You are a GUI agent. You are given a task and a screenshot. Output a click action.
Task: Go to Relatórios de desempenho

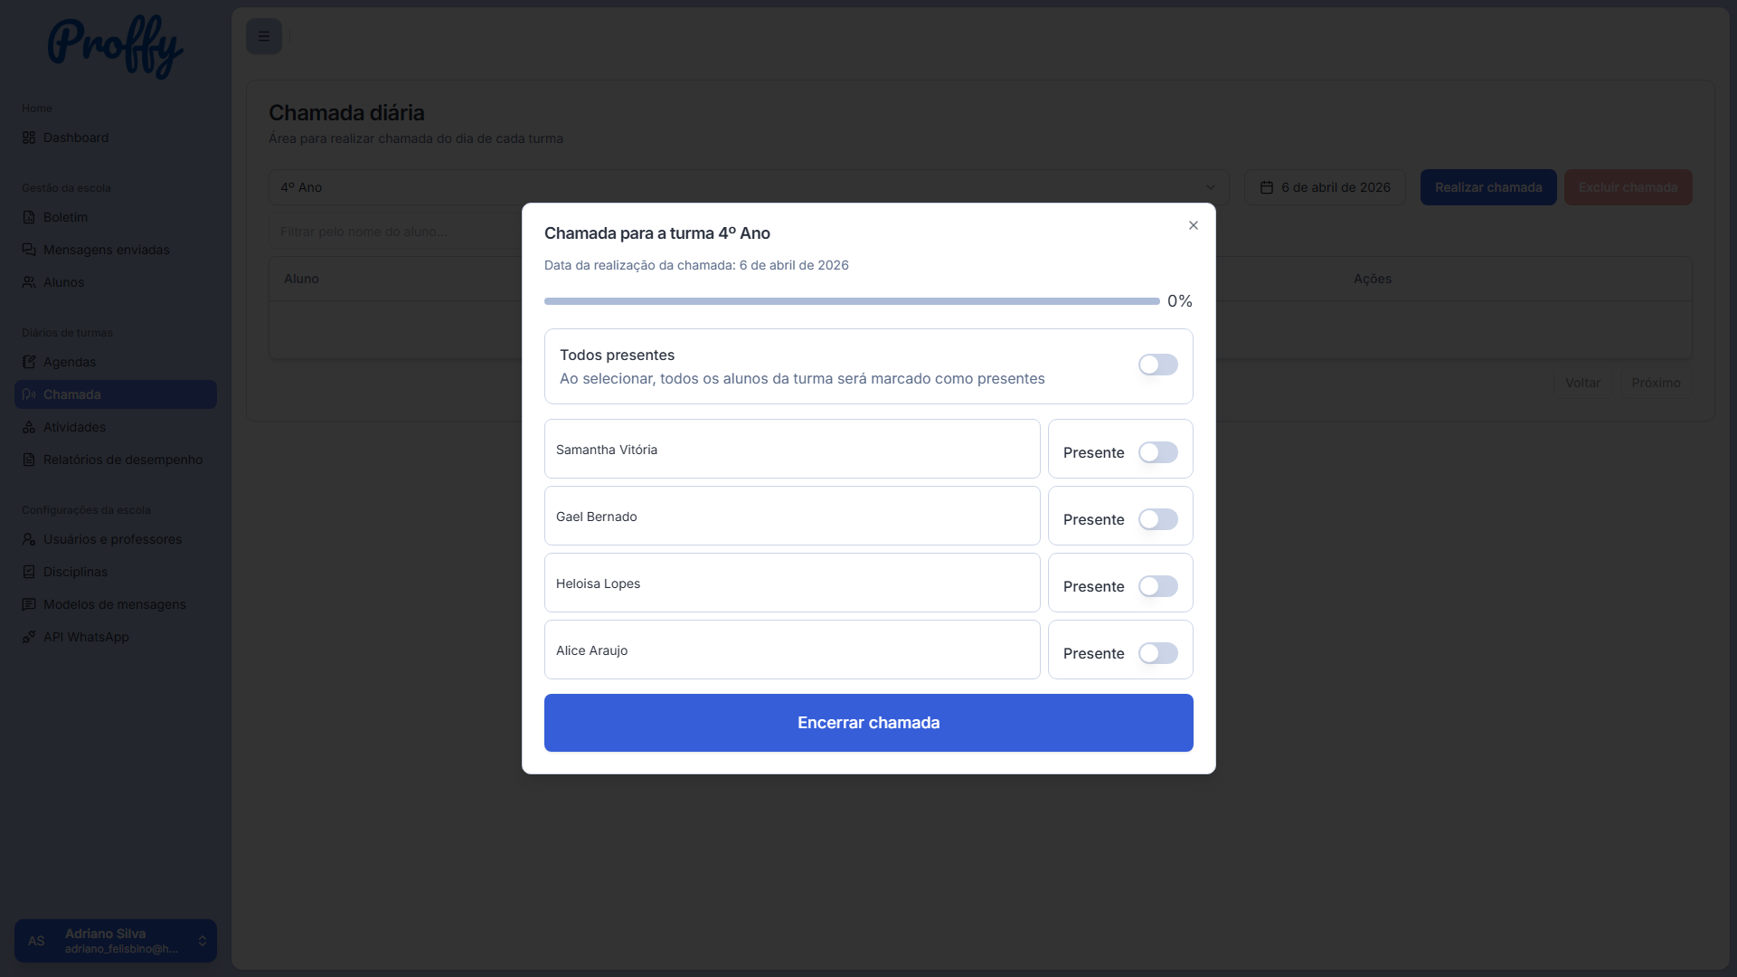[122, 460]
